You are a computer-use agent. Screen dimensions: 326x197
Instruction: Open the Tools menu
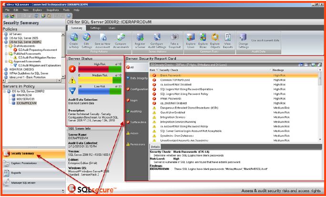(x=66, y=10)
